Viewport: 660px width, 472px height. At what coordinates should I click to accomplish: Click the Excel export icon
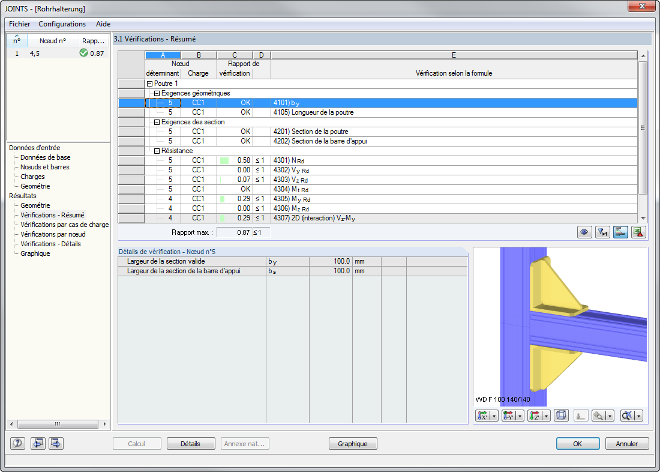tap(638, 232)
